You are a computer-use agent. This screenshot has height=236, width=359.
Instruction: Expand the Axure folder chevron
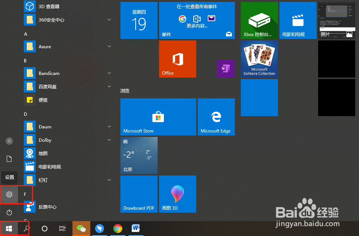(109, 46)
